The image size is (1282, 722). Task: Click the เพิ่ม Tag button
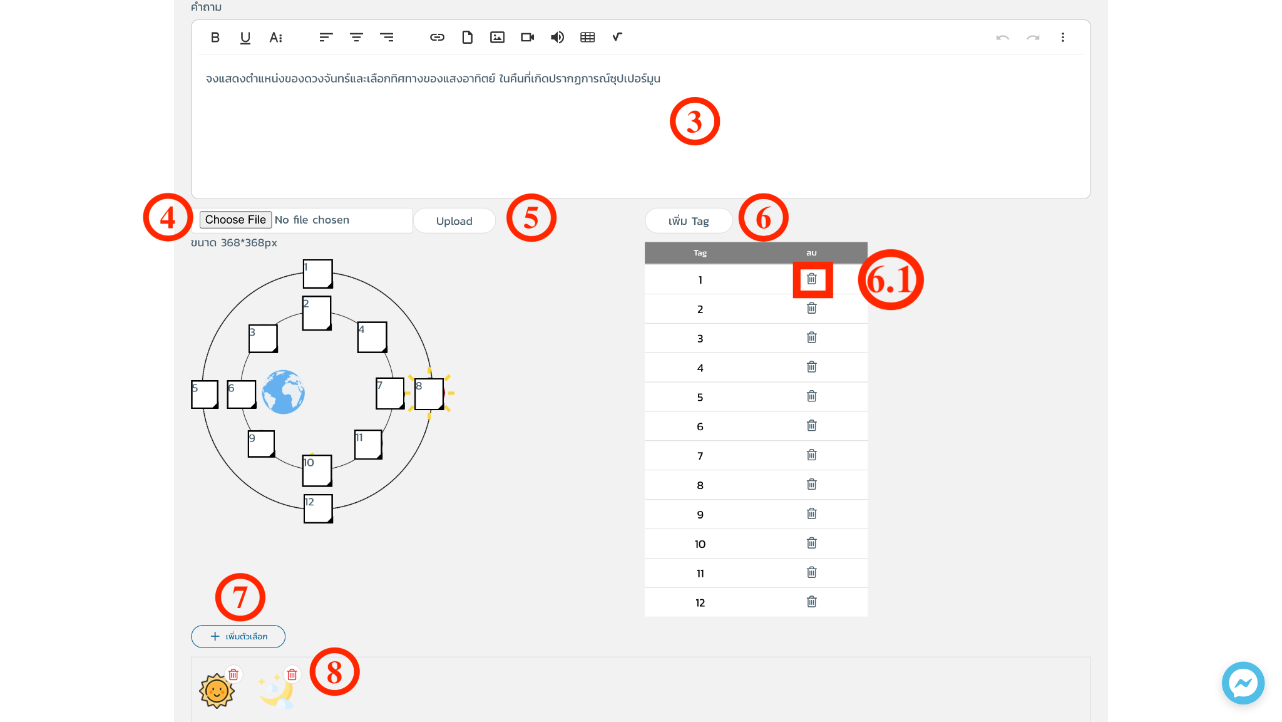point(689,221)
